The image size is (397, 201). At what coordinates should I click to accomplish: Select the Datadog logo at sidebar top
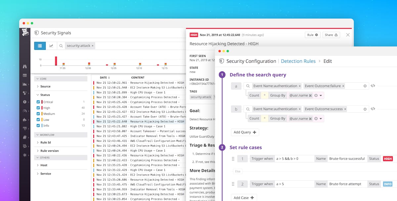click(25, 33)
